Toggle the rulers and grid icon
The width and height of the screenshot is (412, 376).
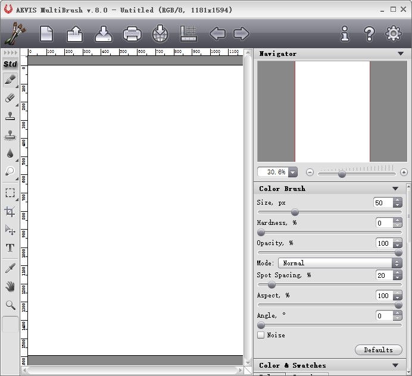[188, 33]
